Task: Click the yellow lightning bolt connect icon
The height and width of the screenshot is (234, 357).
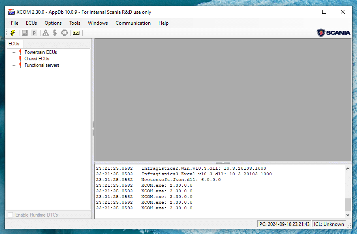Action: (x=13, y=33)
